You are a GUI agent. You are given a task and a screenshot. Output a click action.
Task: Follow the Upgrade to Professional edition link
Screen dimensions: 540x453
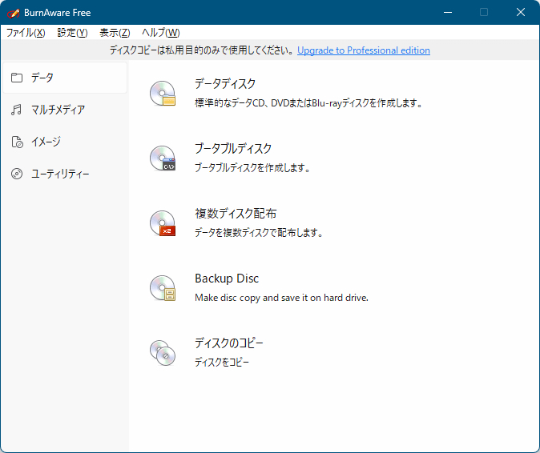click(x=364, y=50)
